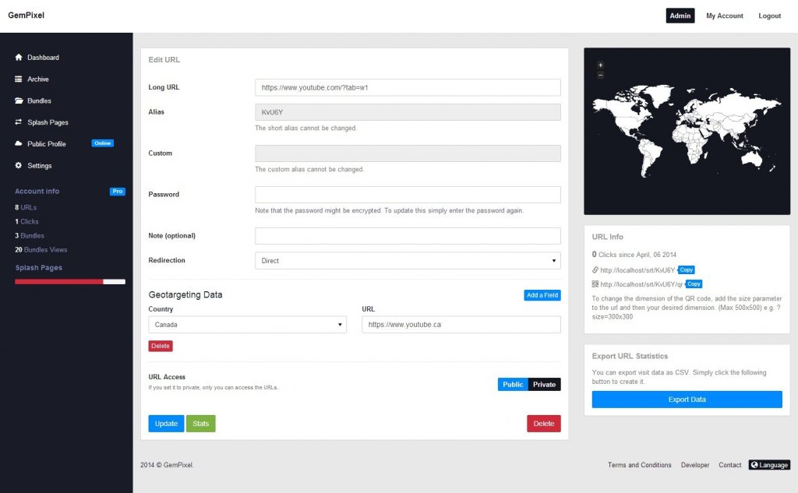Select the Dashboard home icon

tap(17, 57)
